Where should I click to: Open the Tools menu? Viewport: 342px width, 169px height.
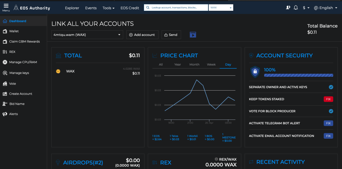pos(109,8)
